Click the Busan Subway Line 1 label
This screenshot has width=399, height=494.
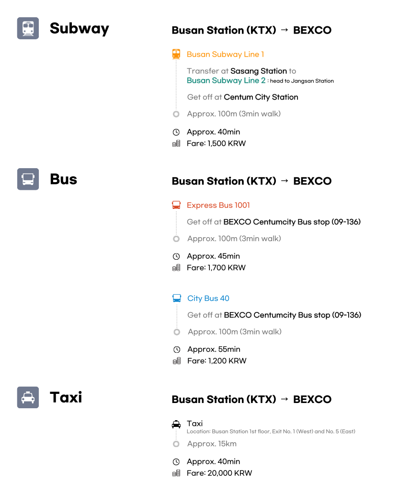pos(225,54)
